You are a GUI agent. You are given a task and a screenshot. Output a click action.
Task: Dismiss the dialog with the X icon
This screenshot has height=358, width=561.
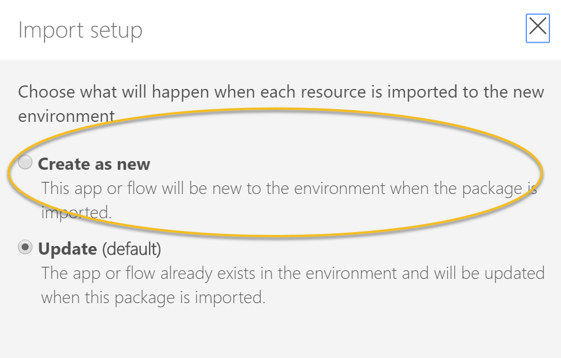click(537, 28)
